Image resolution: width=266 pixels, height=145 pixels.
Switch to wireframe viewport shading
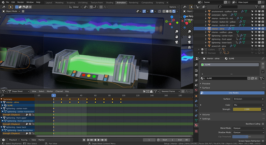[x=164, y=11]
